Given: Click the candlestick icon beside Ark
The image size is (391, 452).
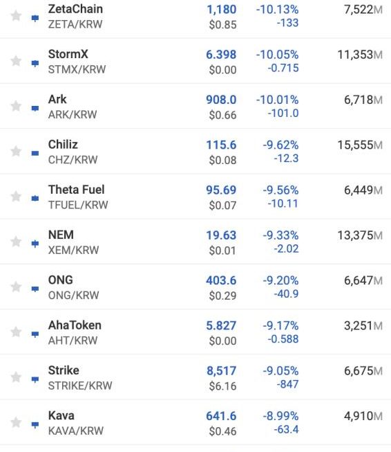Looking at the screenshot, I should [35, 109].
